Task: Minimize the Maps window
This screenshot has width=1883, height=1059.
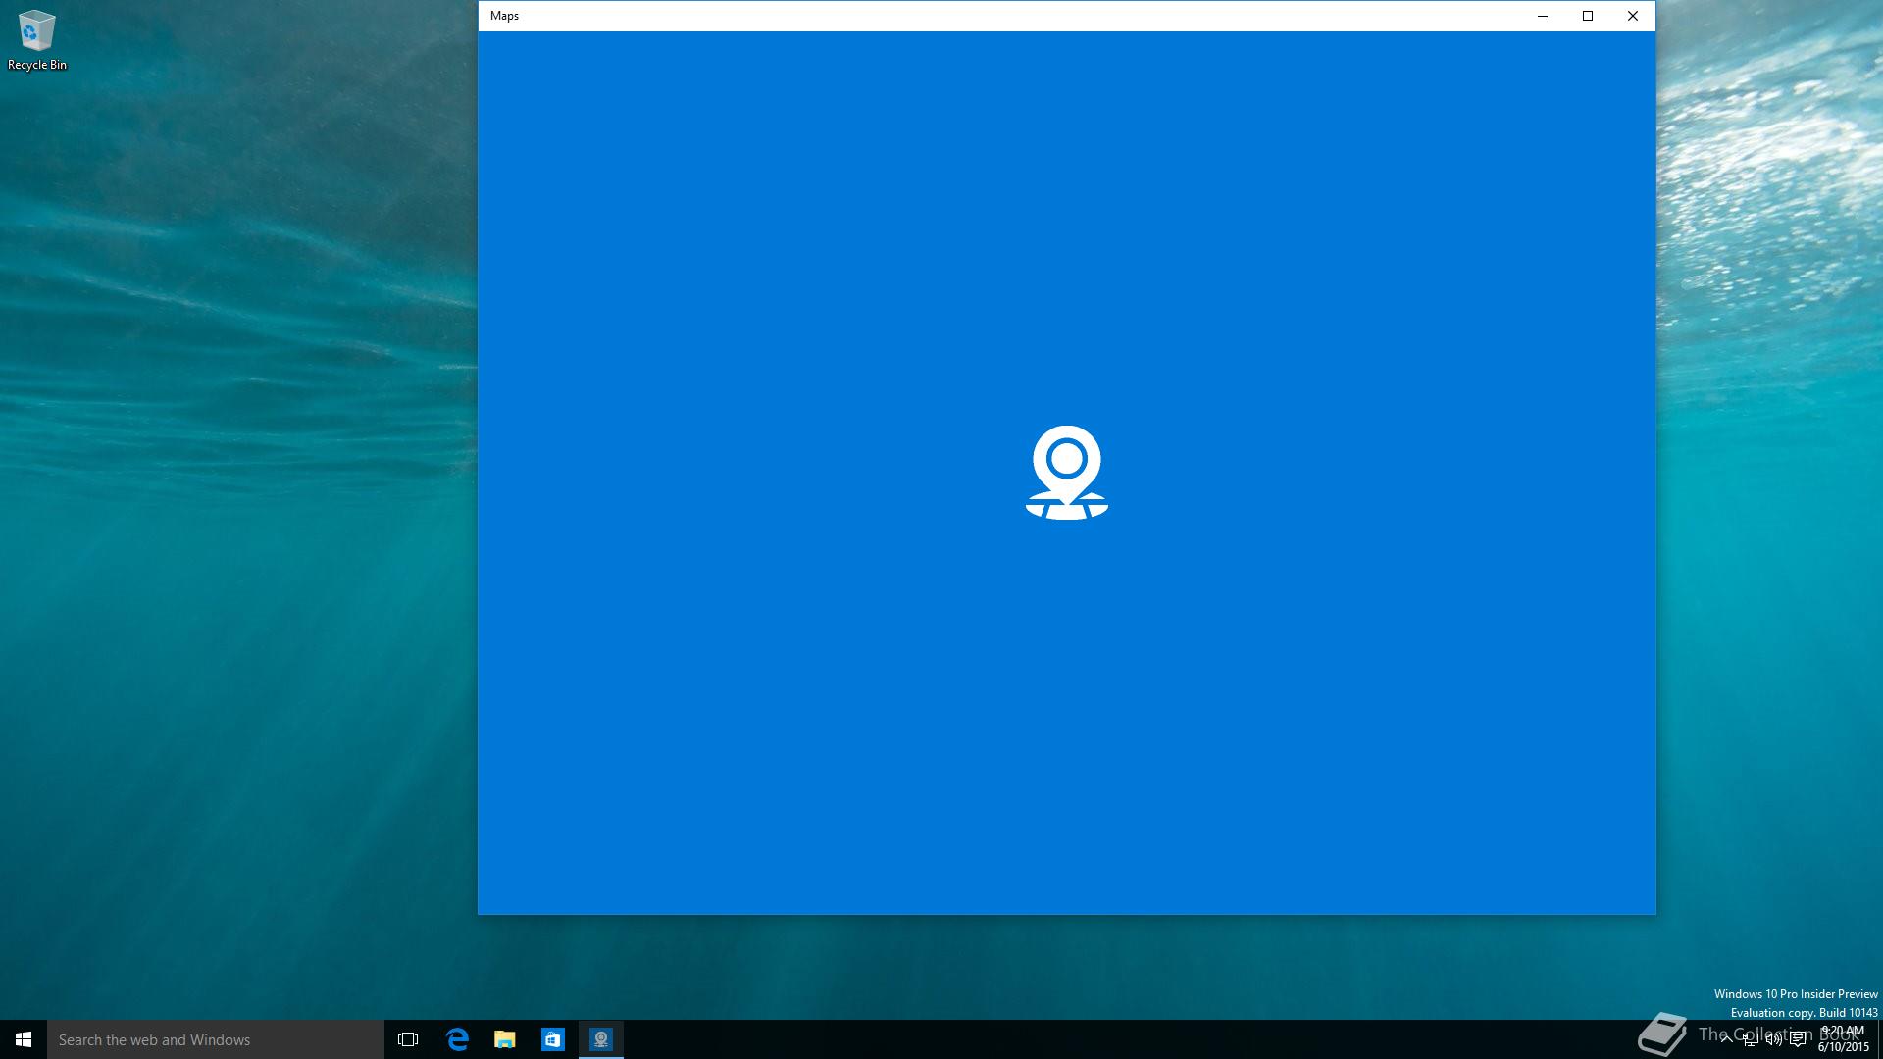Action: click(x=1543, y=16)
